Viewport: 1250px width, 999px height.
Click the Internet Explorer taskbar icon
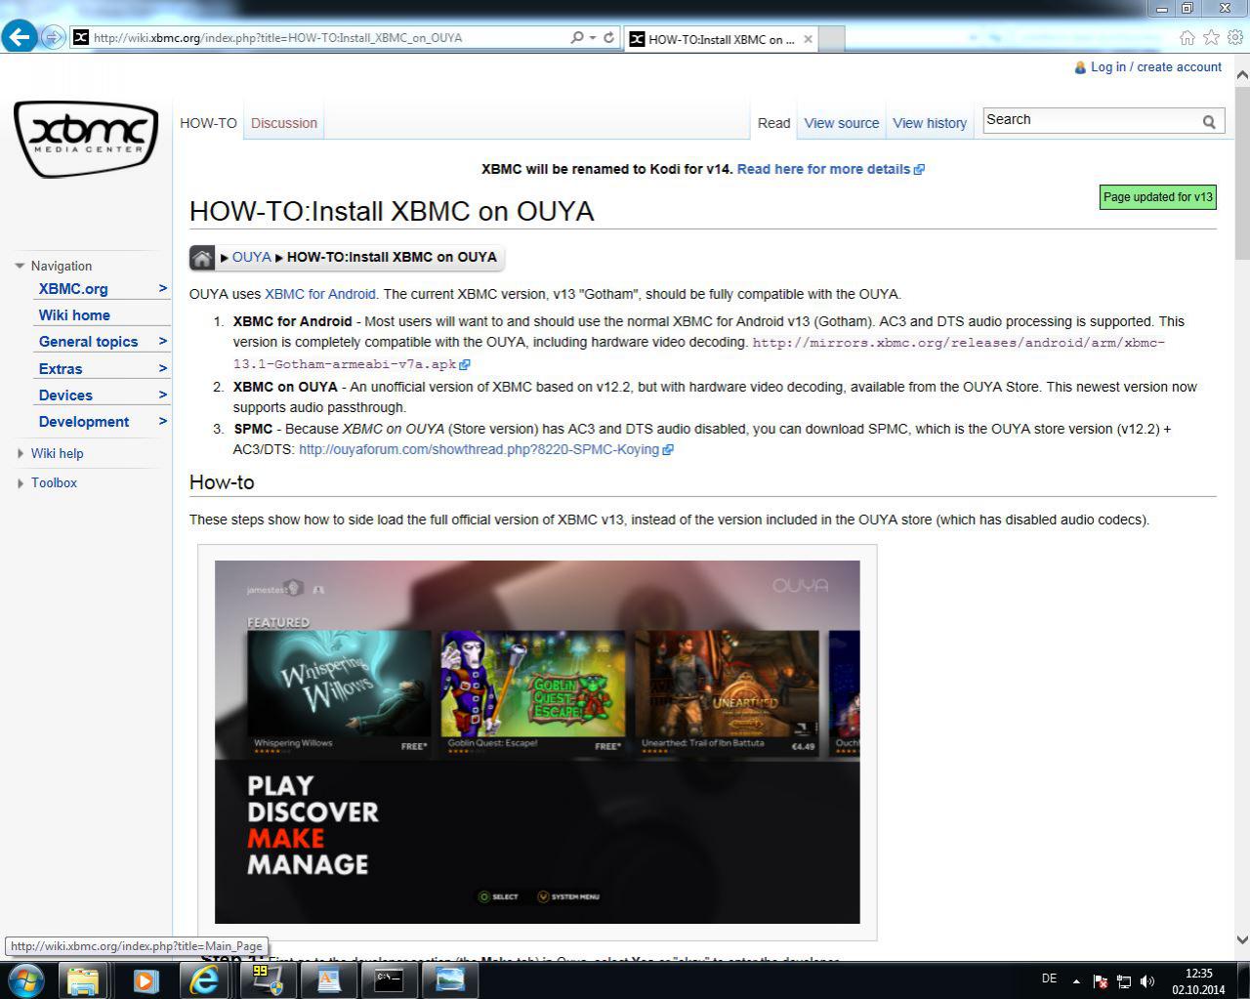(x=205, y=979)
